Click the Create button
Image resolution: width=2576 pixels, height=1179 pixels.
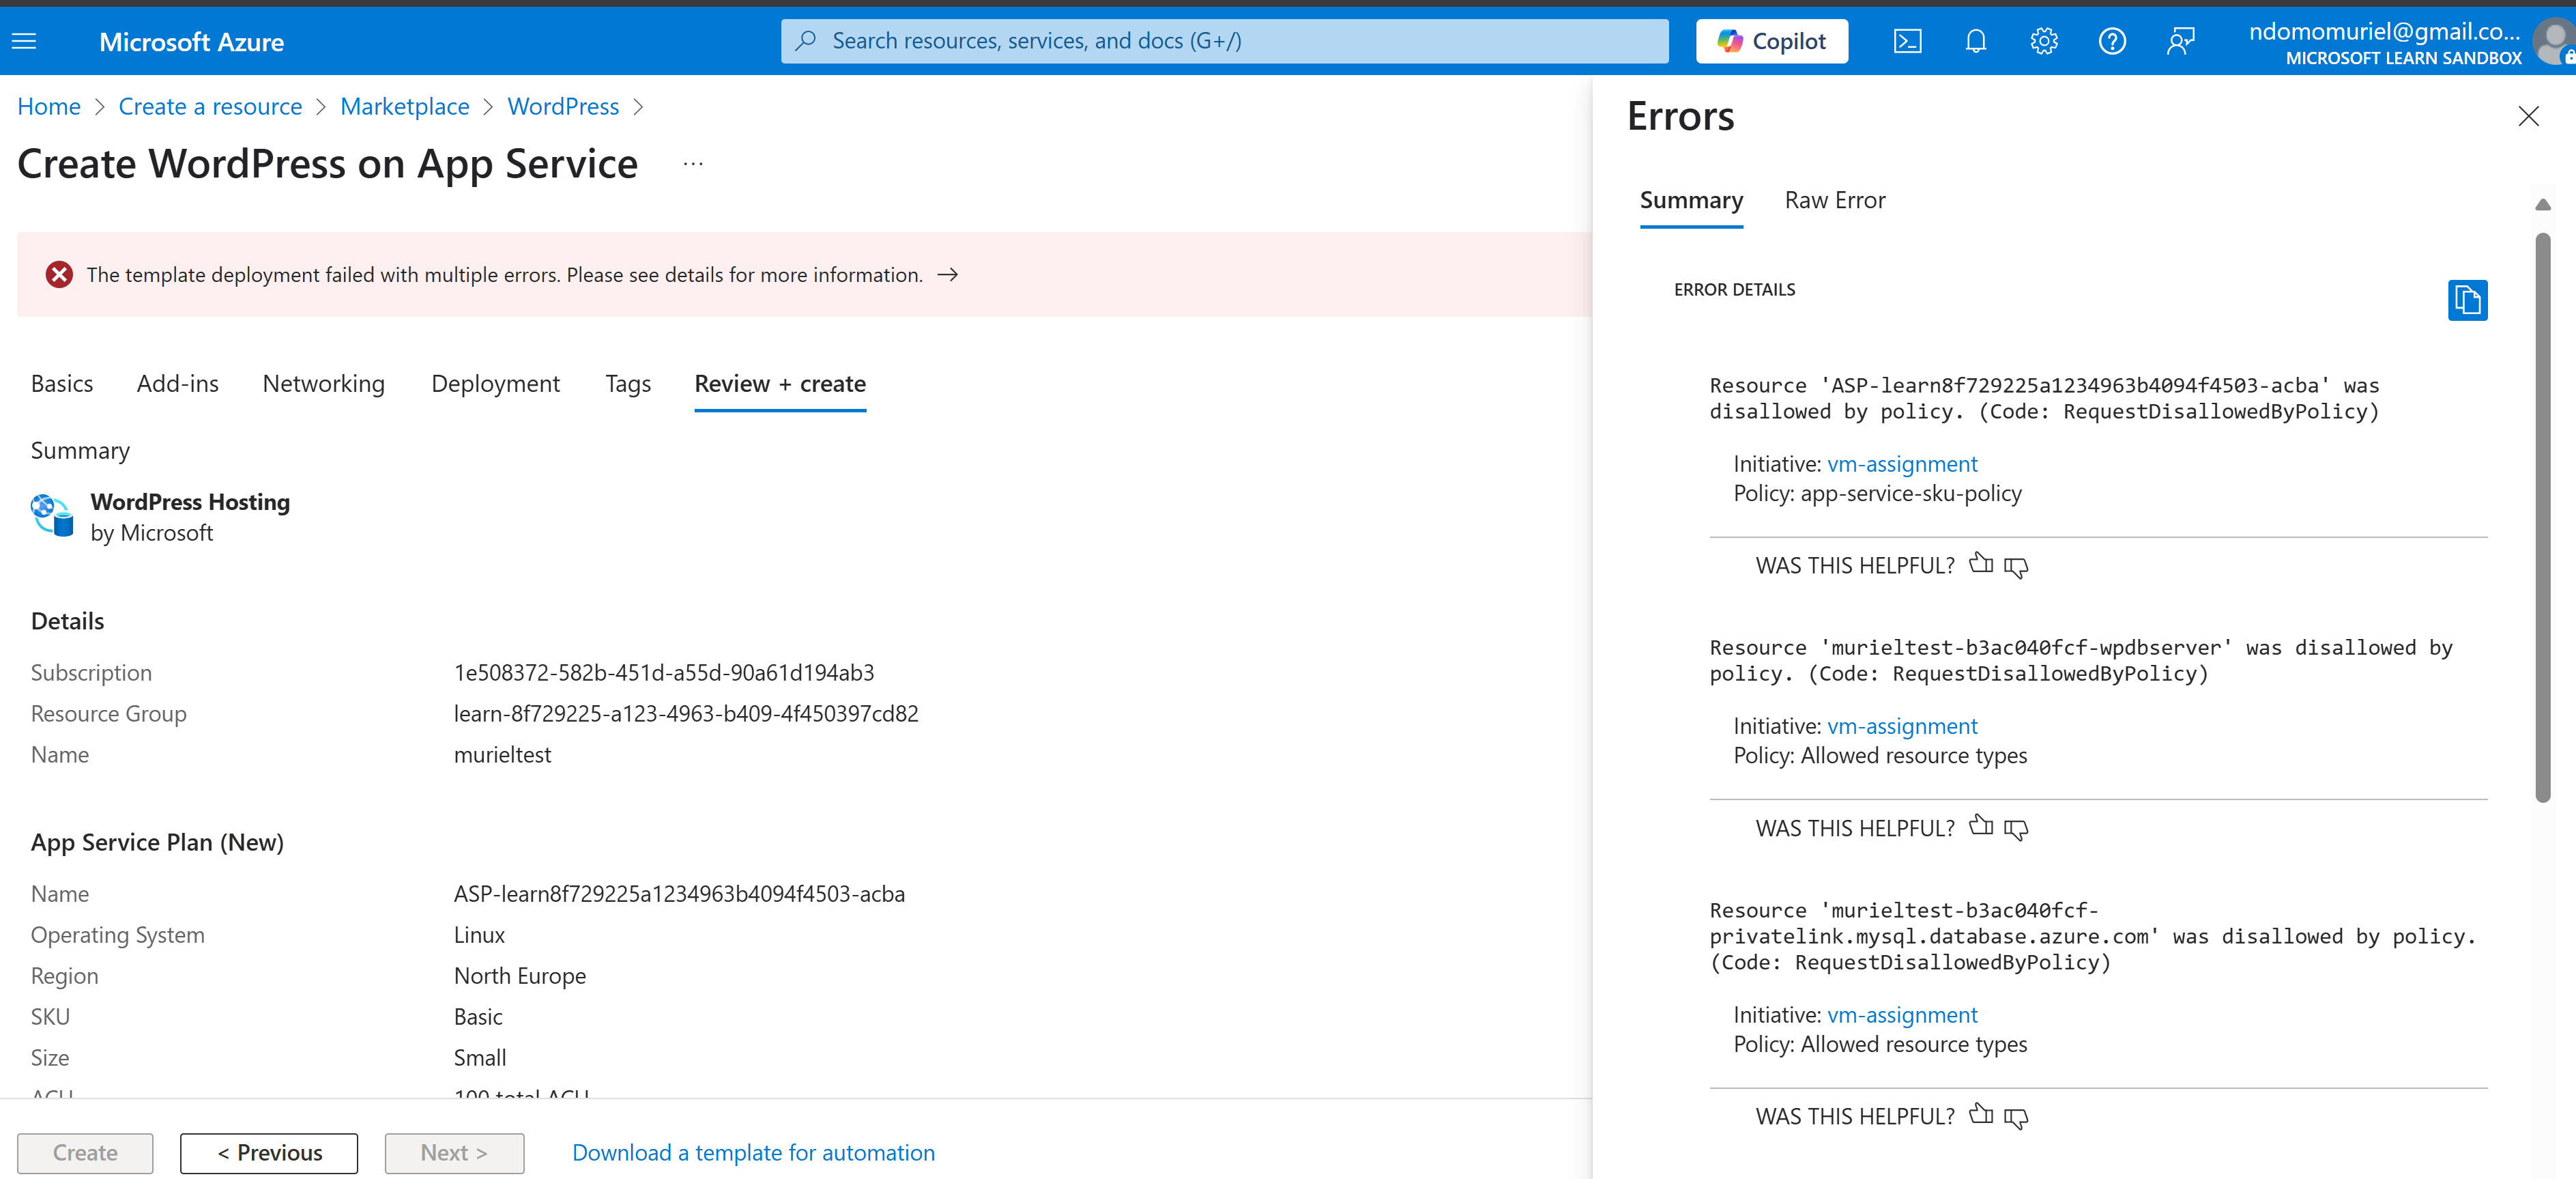[x=85, y=1153]
